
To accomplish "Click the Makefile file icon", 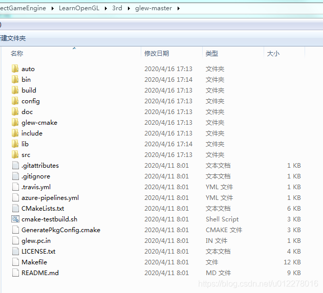I will pyautogui.click(x=15, y=262).
